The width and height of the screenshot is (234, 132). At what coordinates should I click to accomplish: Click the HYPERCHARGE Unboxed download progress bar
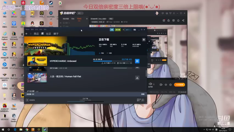[x=113, y=61]
